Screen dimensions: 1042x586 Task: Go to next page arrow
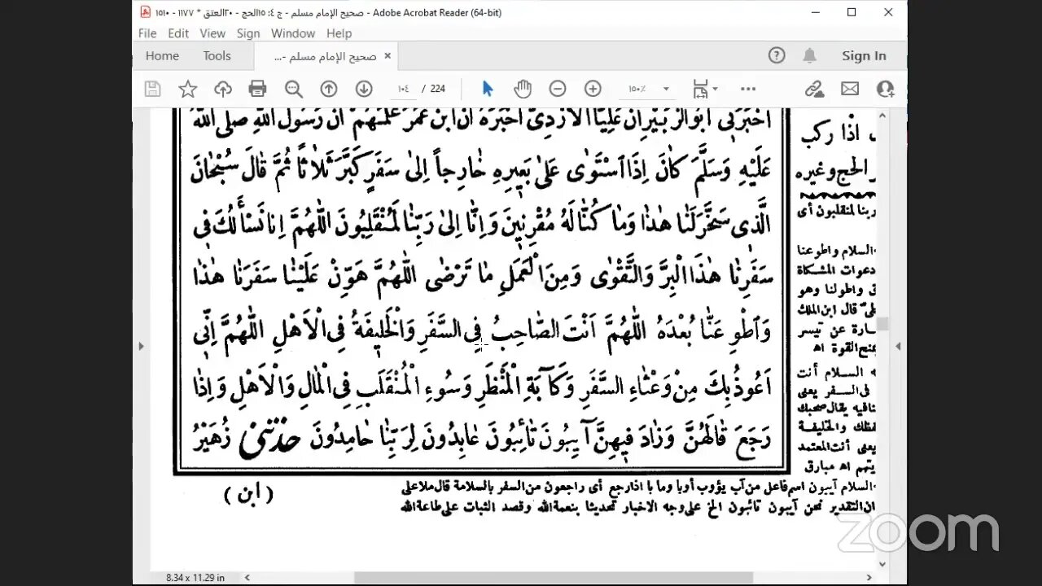click(x=364, y=89)
